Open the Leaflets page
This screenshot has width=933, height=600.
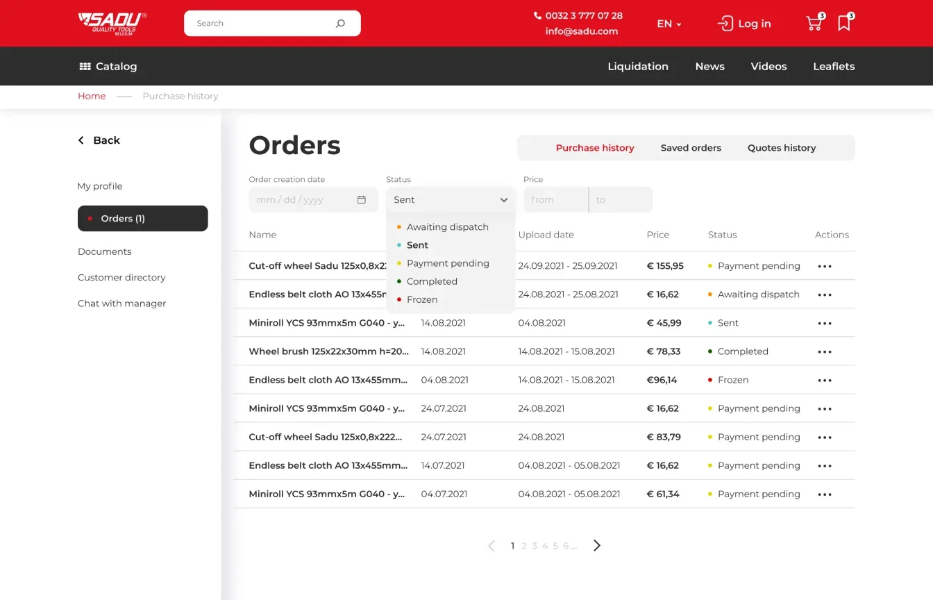pos(834,67)
